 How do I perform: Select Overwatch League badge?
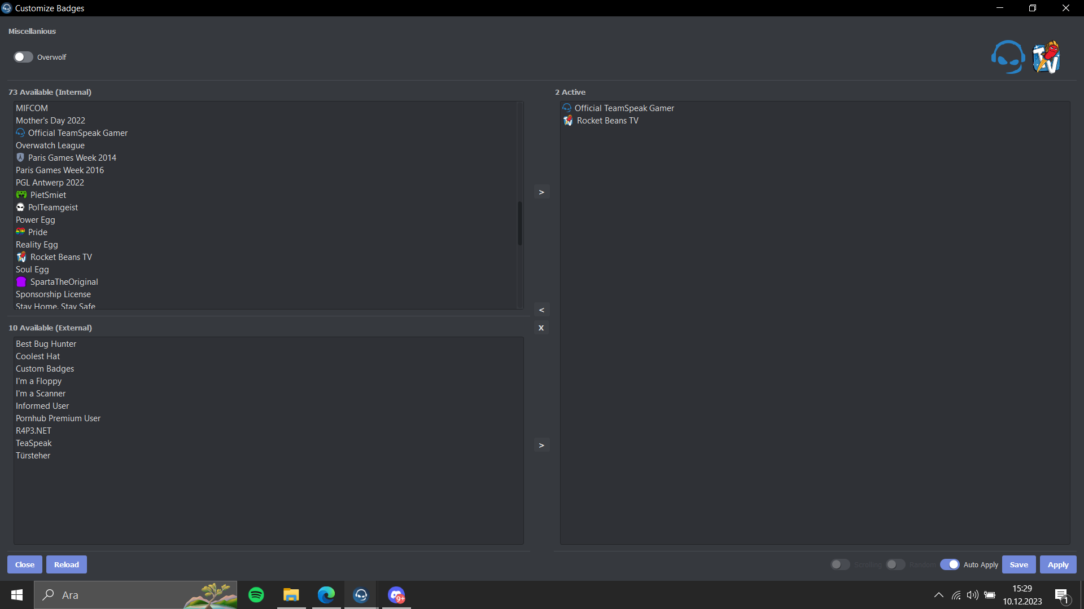tap(50, 145)
